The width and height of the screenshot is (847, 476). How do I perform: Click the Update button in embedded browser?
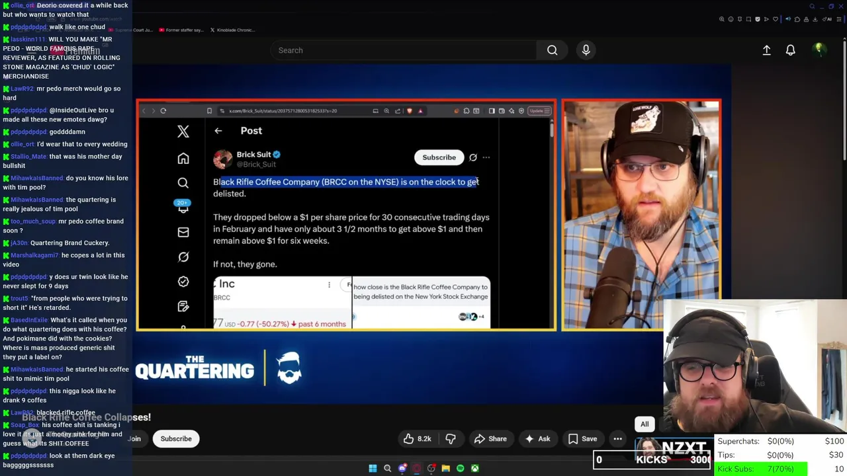(x=539, y=111)
